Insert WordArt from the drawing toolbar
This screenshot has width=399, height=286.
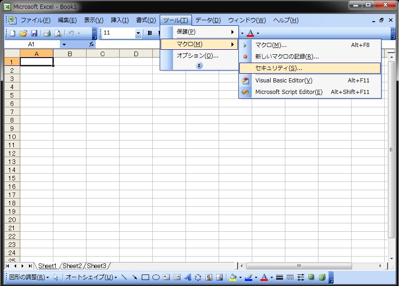[188, 277]
